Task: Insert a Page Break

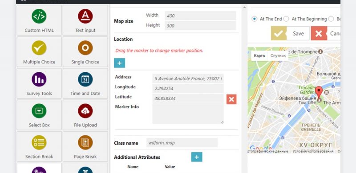Action: tap(85, 146)
